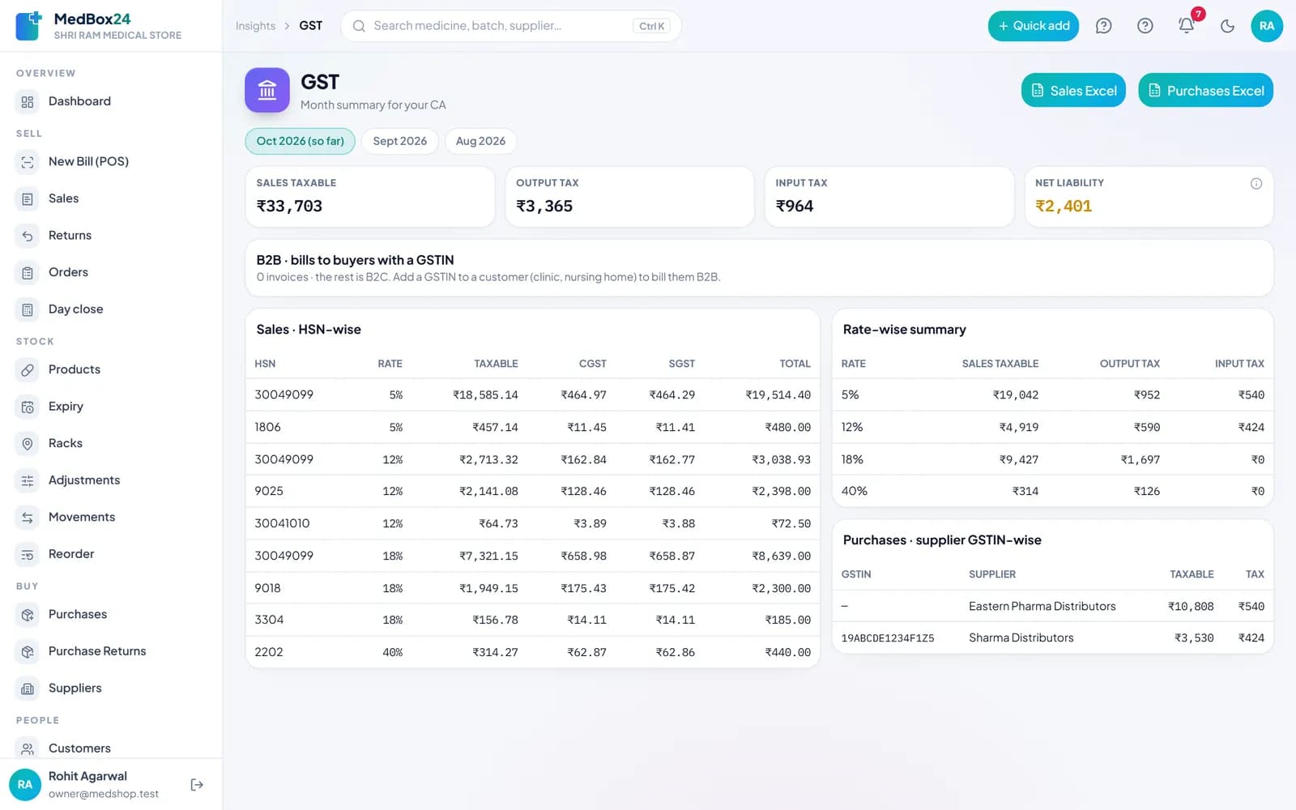This screenshot has height=810, width=1296.
Task: Click the MedBox24 logo
Action: click(x=28, y=26)
